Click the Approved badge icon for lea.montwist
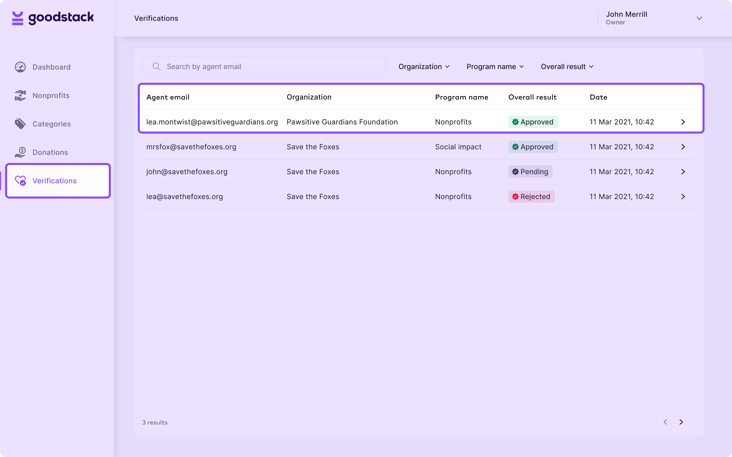The width and height of the screenshot is (732, 457). (x=515, y=122)
